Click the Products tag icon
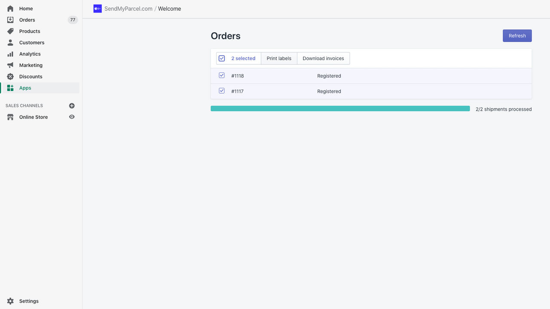Image resolution: width=550 pixels, height=309 pixels. pos(10,31)
